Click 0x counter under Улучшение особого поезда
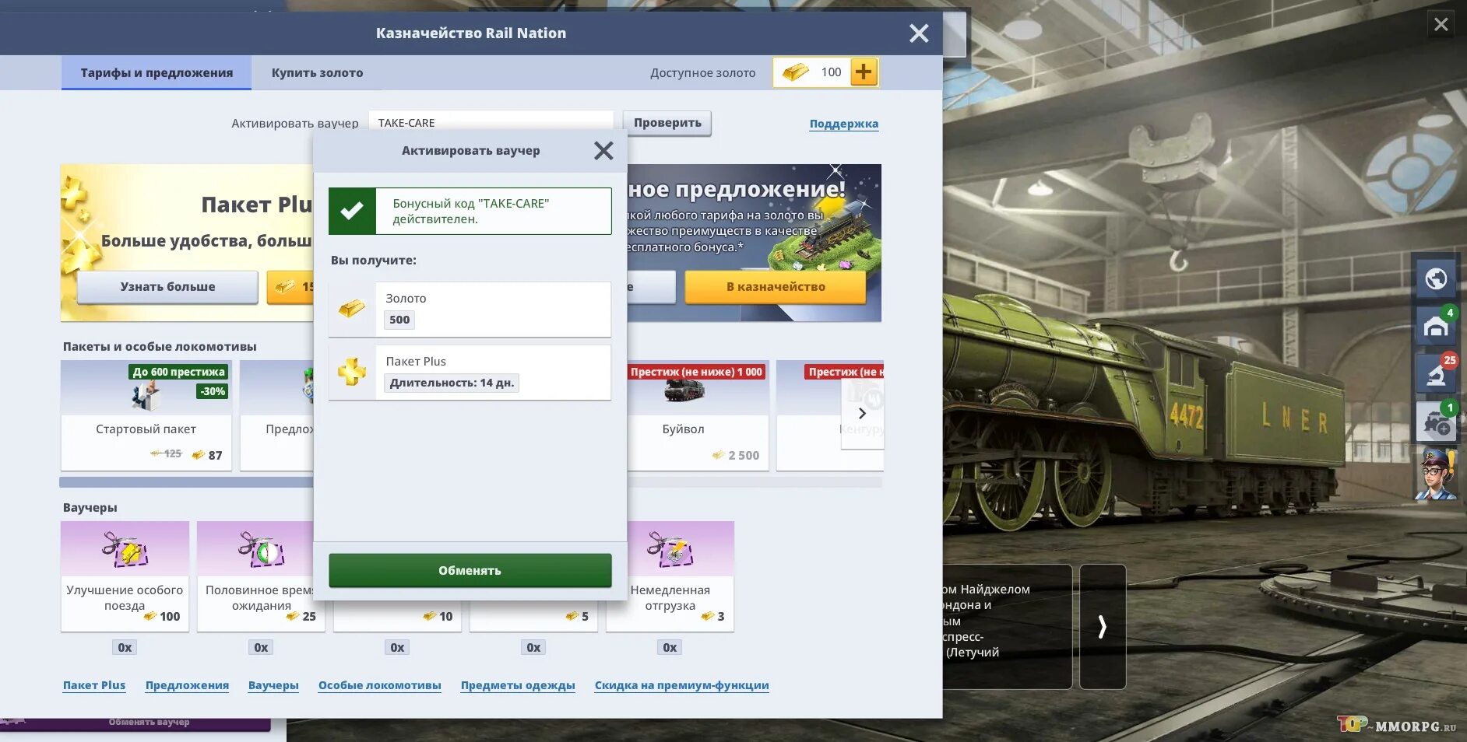Image resolution: width=1467 pixels, height=742 pixels. 125,647
